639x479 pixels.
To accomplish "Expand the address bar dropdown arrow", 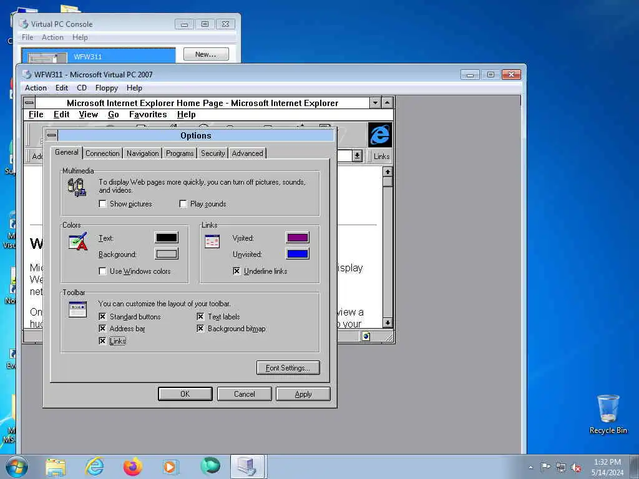I will (358, 155).
